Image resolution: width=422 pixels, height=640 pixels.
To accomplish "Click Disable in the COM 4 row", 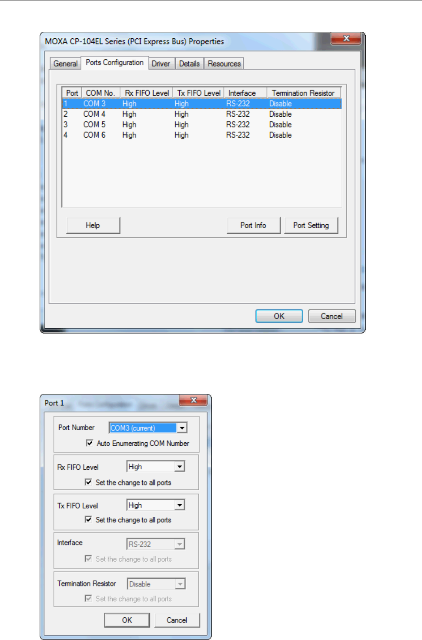I will [281, 114].
